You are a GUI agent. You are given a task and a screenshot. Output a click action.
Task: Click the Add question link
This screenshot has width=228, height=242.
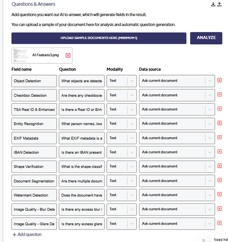pyautogui.click(x=27, y=235)
